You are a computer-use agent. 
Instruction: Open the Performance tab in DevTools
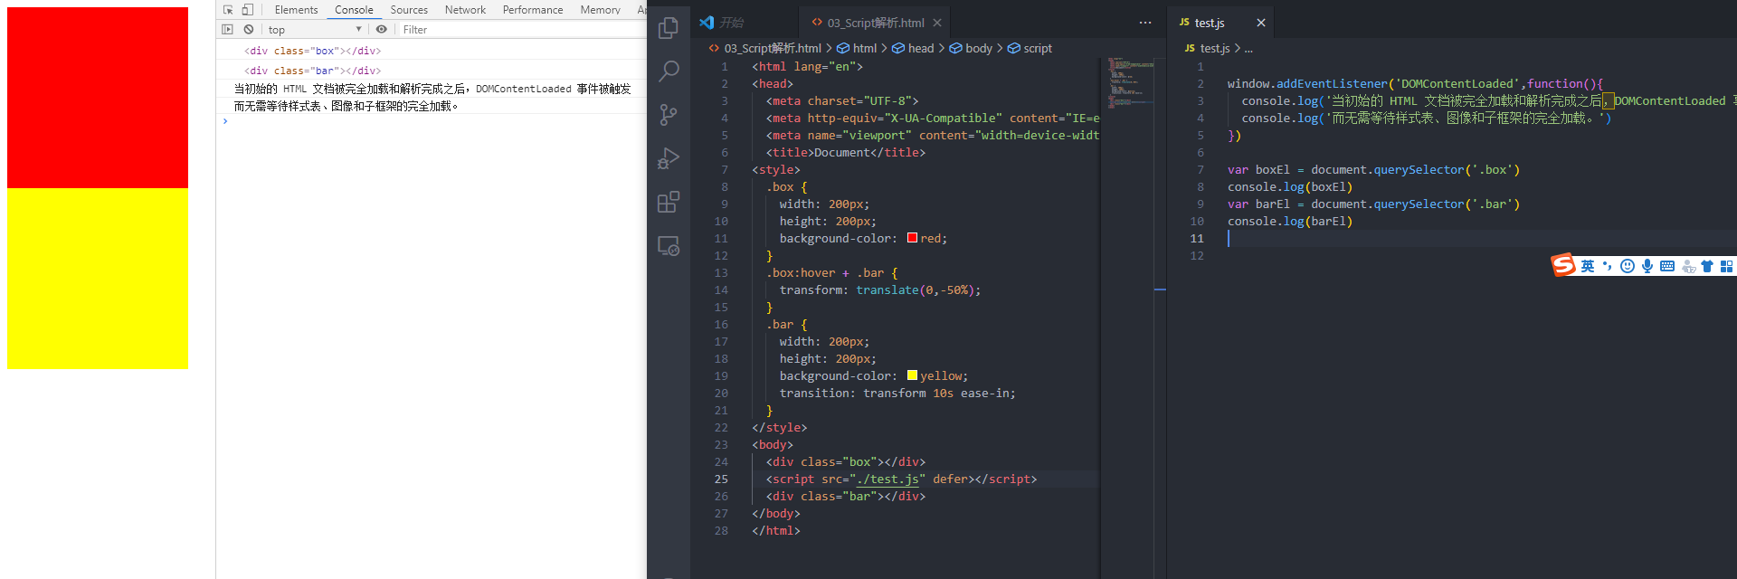click(533, 10)
